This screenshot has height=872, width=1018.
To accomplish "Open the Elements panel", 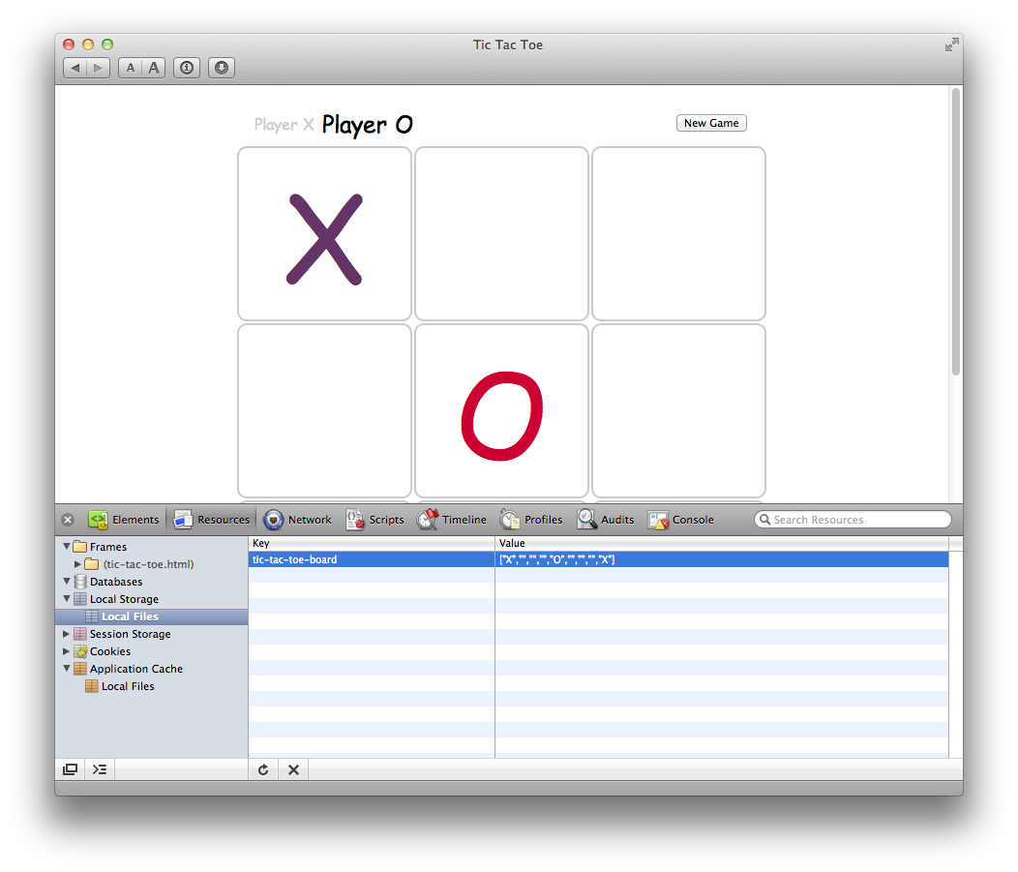I will 124,520.
